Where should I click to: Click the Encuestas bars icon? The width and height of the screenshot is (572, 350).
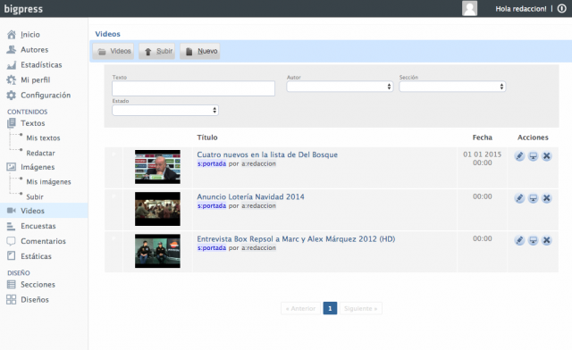pos(12,226)
